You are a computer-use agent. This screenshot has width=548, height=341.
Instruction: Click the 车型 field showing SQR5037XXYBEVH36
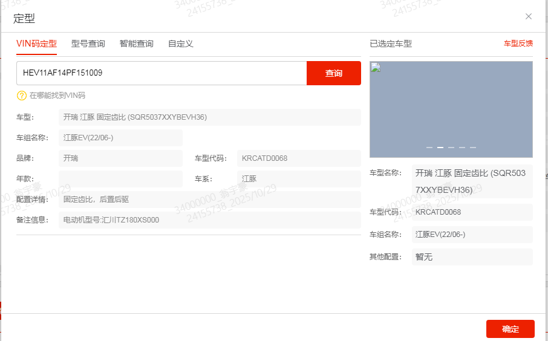209,117
